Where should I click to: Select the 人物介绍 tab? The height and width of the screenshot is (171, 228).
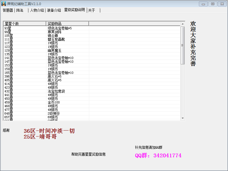pos(37,10)
